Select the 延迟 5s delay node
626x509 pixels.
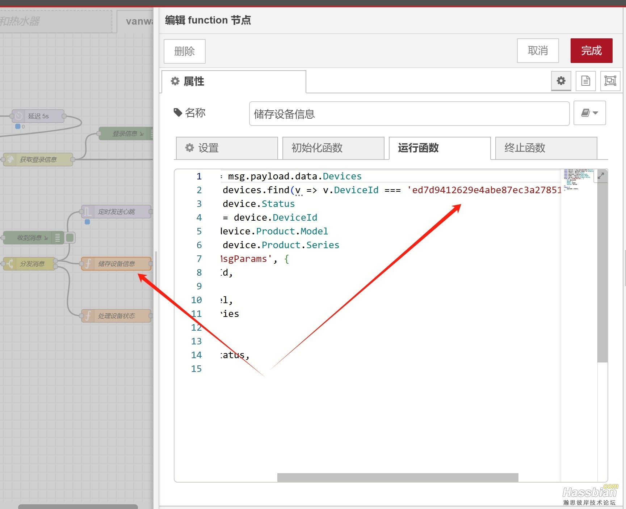pyautogui.click(x=38, y=116)
